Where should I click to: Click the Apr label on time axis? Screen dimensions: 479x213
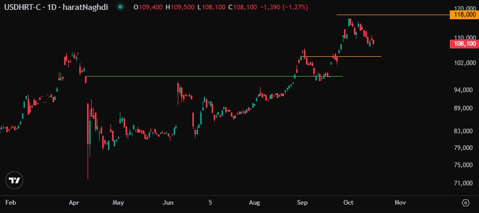(x=74, y=202)
